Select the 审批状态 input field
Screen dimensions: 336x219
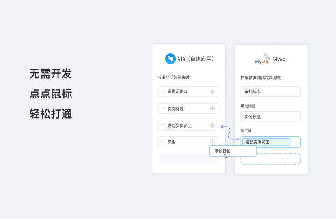tap(270, 91)
